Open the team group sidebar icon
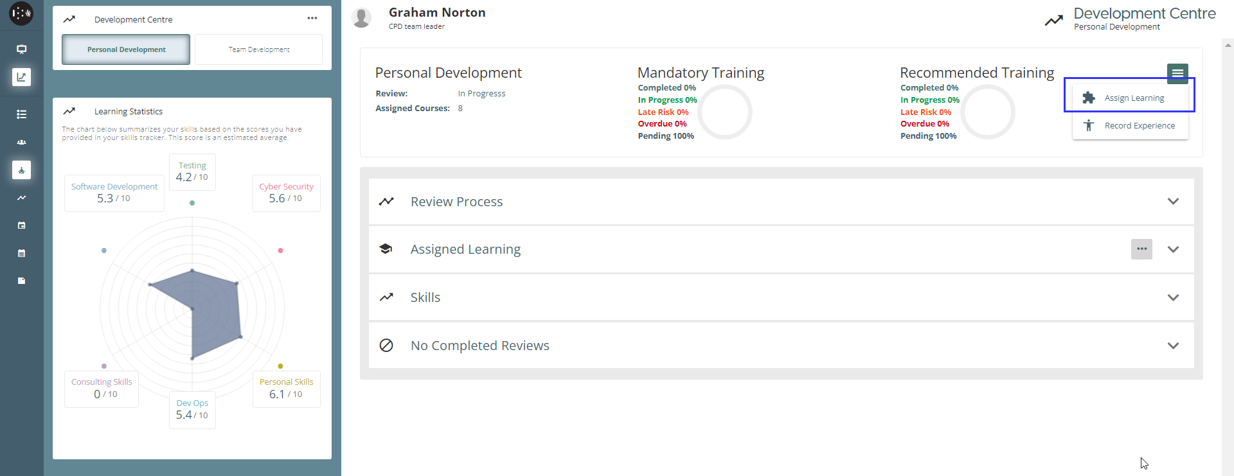Image resolution: width=1234 pixels, height=476 pixels. (x=21, y=142)
